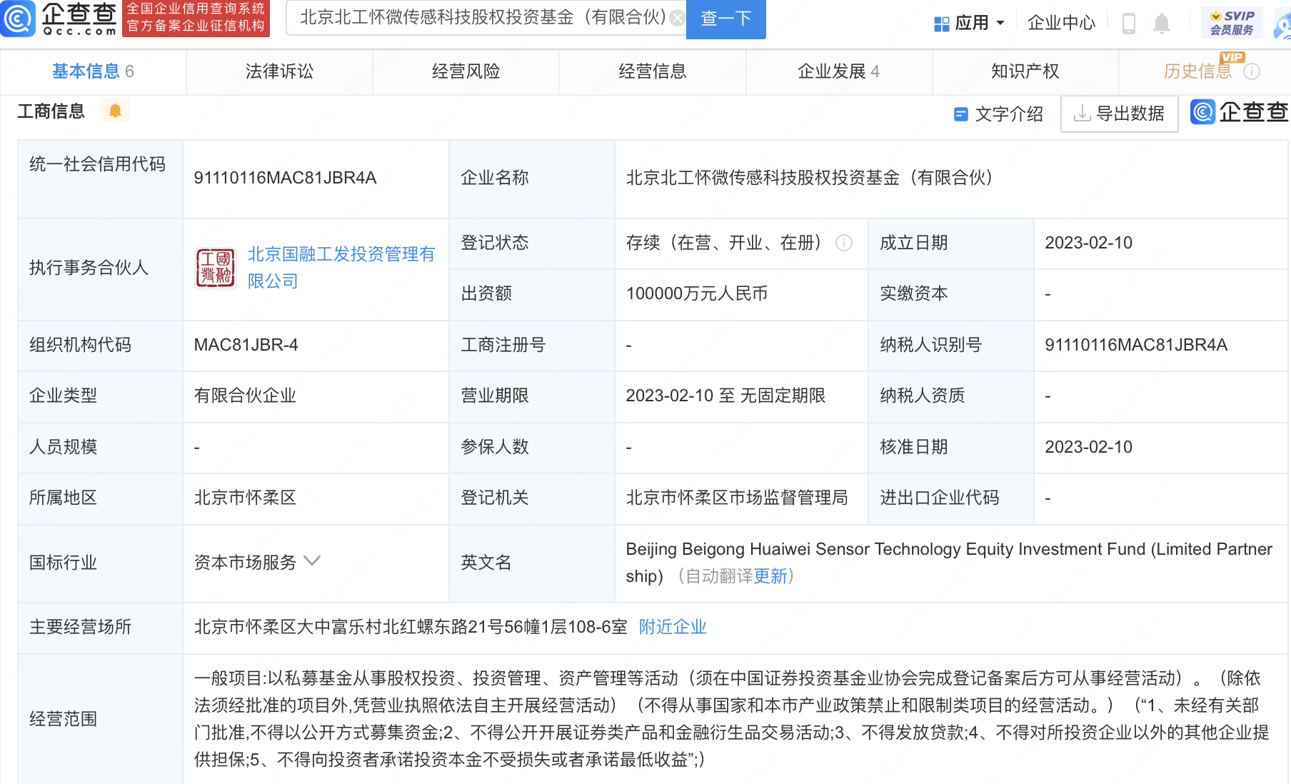Image resolution: width=1291 pixels, height=784 pixels.
Task: Click the 主要经营场所 label cell
Action: click(100, 627)
